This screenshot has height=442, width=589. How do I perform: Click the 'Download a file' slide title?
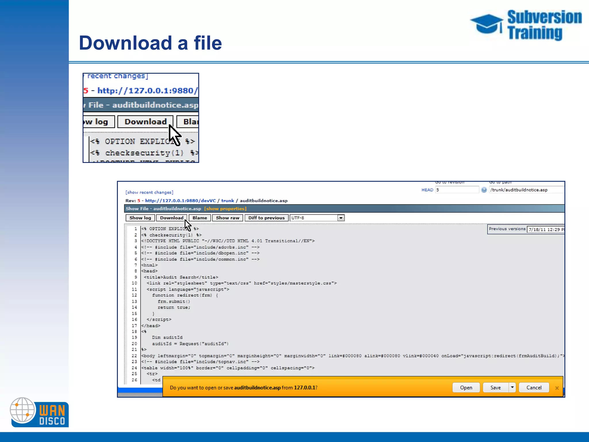point(150,43)
